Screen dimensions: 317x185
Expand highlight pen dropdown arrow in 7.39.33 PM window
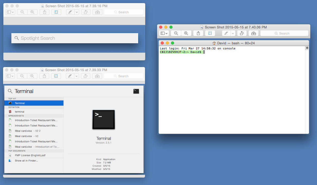[76, 76]
